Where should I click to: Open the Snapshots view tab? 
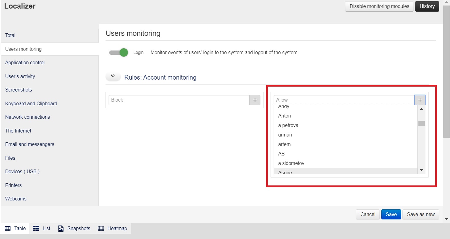(74, 228)
